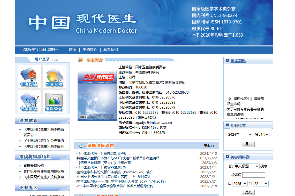Open news item 《中国现代医生》编辑部郑重声明 dated 2024/4/10
Image resolution: width=295 pixels, height=196 pixels.
coord(102,153)
